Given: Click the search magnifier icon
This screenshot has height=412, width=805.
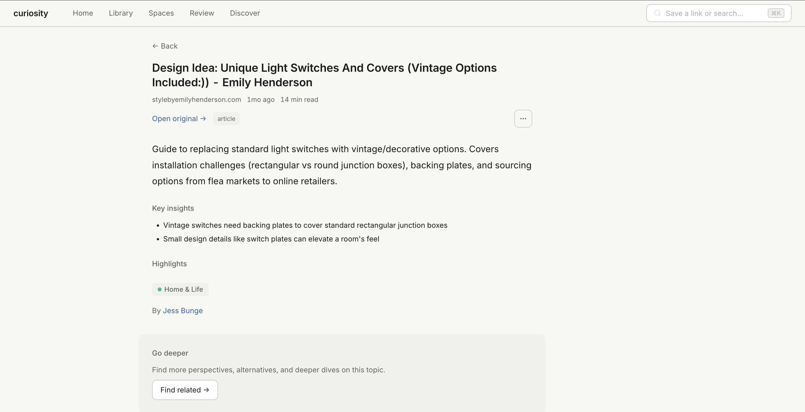Looking at the screenshot, I should click(657, 13).
